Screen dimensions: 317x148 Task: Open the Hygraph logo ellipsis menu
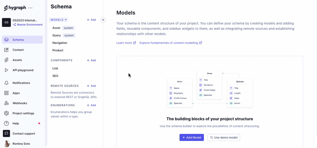click(30, 8)
